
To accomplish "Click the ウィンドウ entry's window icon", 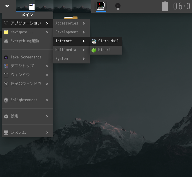I will (x=6, y=75).
